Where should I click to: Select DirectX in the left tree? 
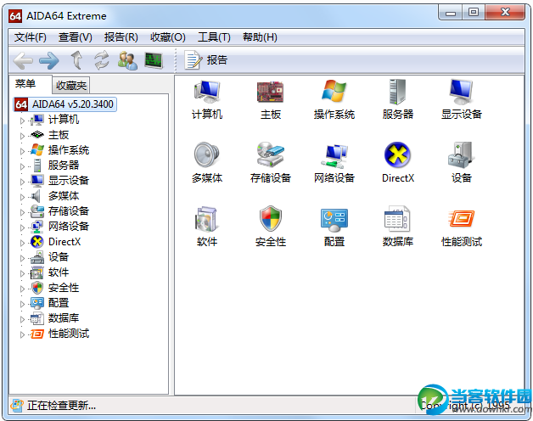(65, 242)
